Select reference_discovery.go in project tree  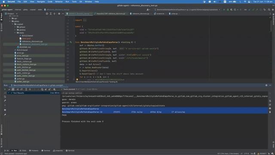(x=32, y=41)
